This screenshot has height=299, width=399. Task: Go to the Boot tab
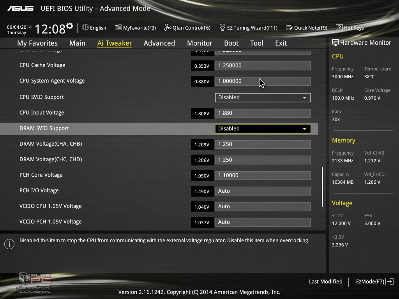tap(231, 43)
